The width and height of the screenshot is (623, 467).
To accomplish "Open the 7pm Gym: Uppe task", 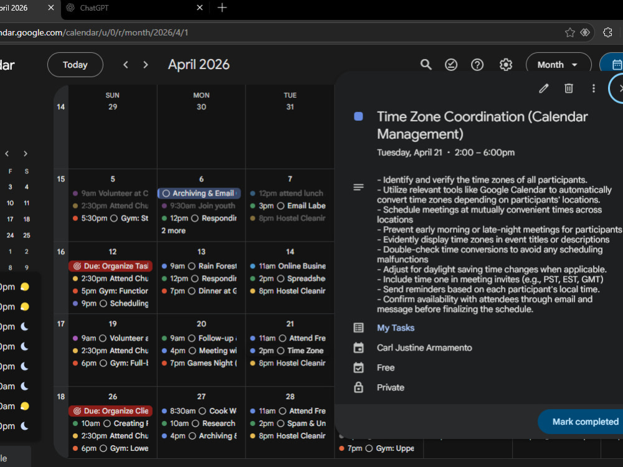I will (x=377, y=448).
